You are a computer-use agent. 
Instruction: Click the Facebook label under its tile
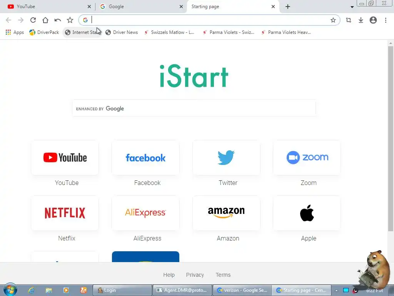click(x=147, y=183)
